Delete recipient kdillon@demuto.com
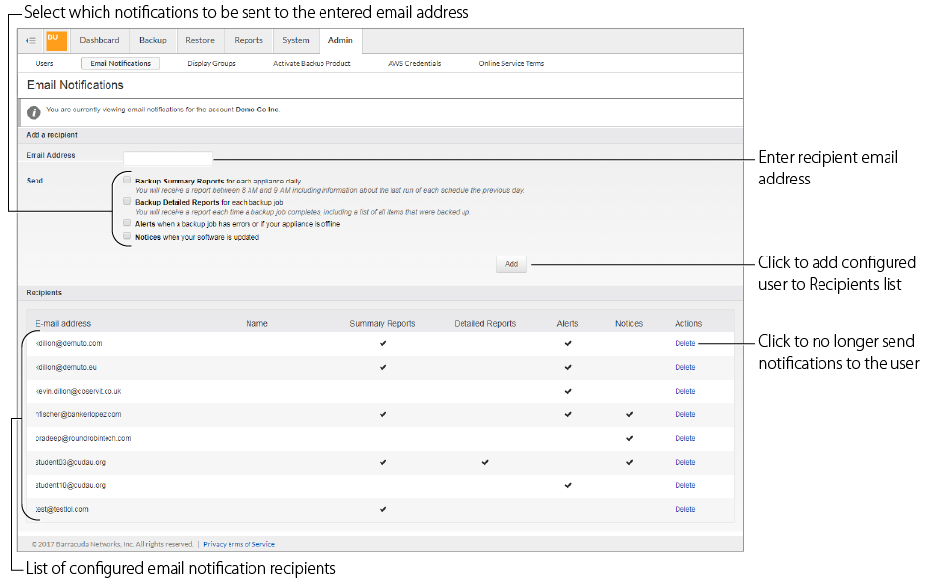 pos(684,343)
